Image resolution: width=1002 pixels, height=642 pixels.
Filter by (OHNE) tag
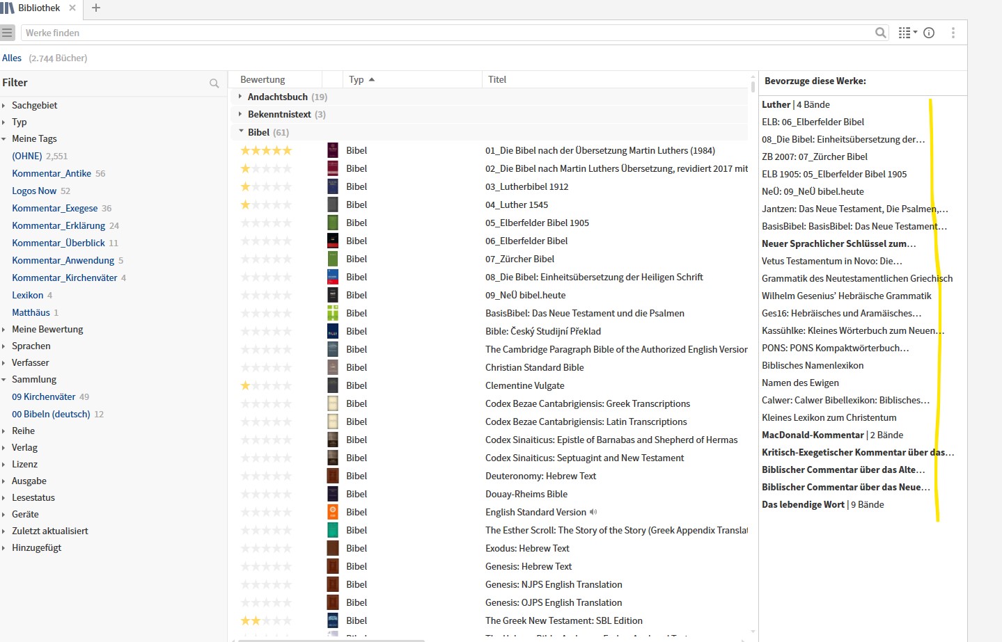[27, 157]
